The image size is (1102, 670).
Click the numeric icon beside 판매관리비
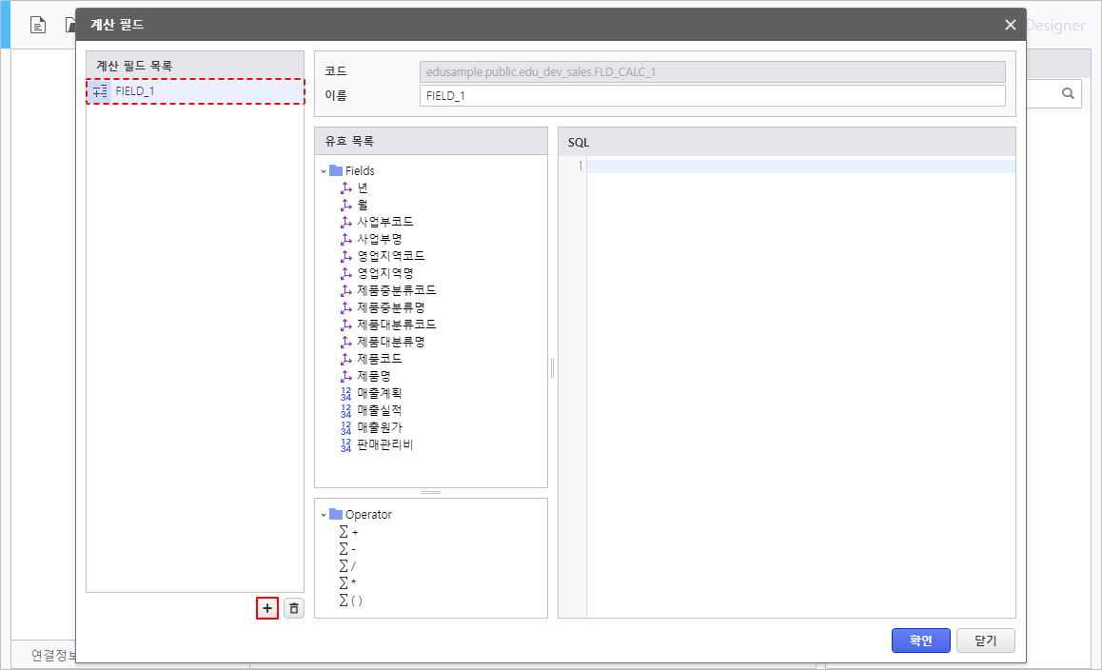coord(345,444)
